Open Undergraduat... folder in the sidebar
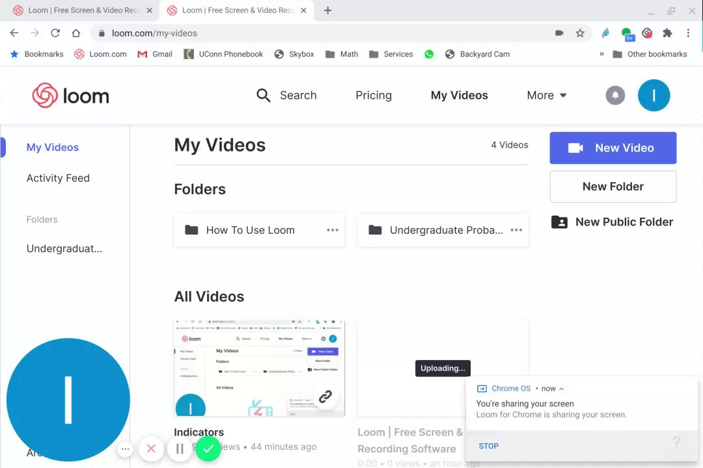 tap(64, 248)
